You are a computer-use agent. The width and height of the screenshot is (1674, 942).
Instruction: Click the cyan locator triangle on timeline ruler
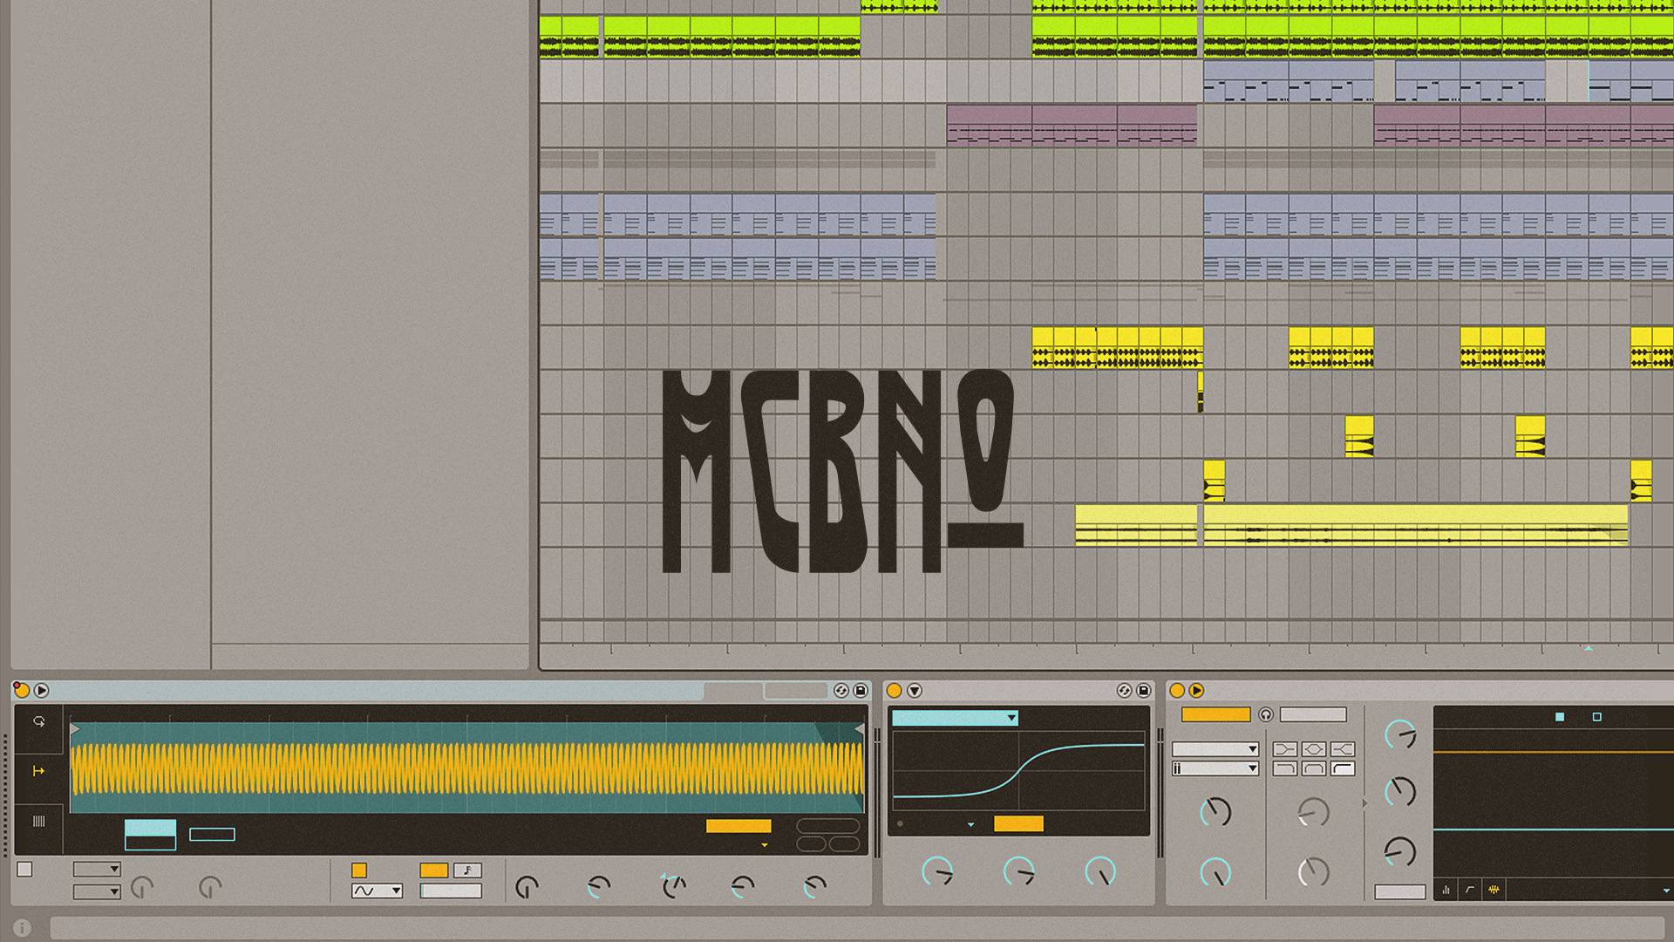(x=1589, y=648)
